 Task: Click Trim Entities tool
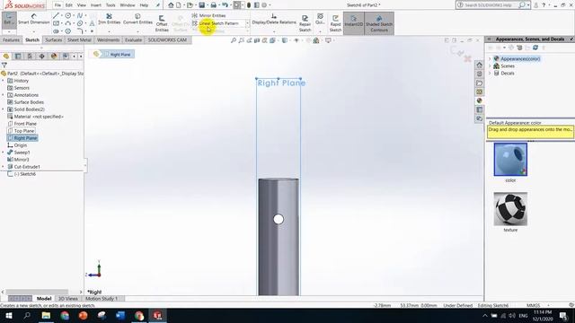pos(109,19)
